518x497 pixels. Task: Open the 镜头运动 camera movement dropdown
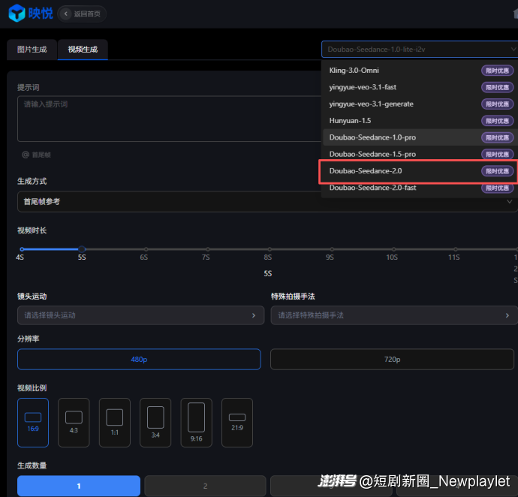coord(140,315)
